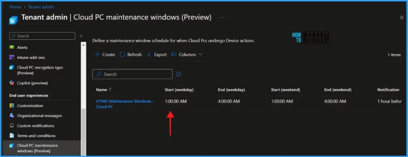Focus the maintenance windows Search field
Screen dimensions: 408x157
tap(132, 74)
